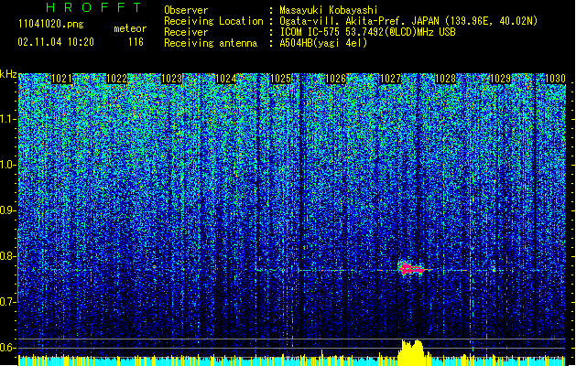This screenshot has height=366, width=576.
Task: Click the 0.9 frequency axis label
Action: click(7, 210)
